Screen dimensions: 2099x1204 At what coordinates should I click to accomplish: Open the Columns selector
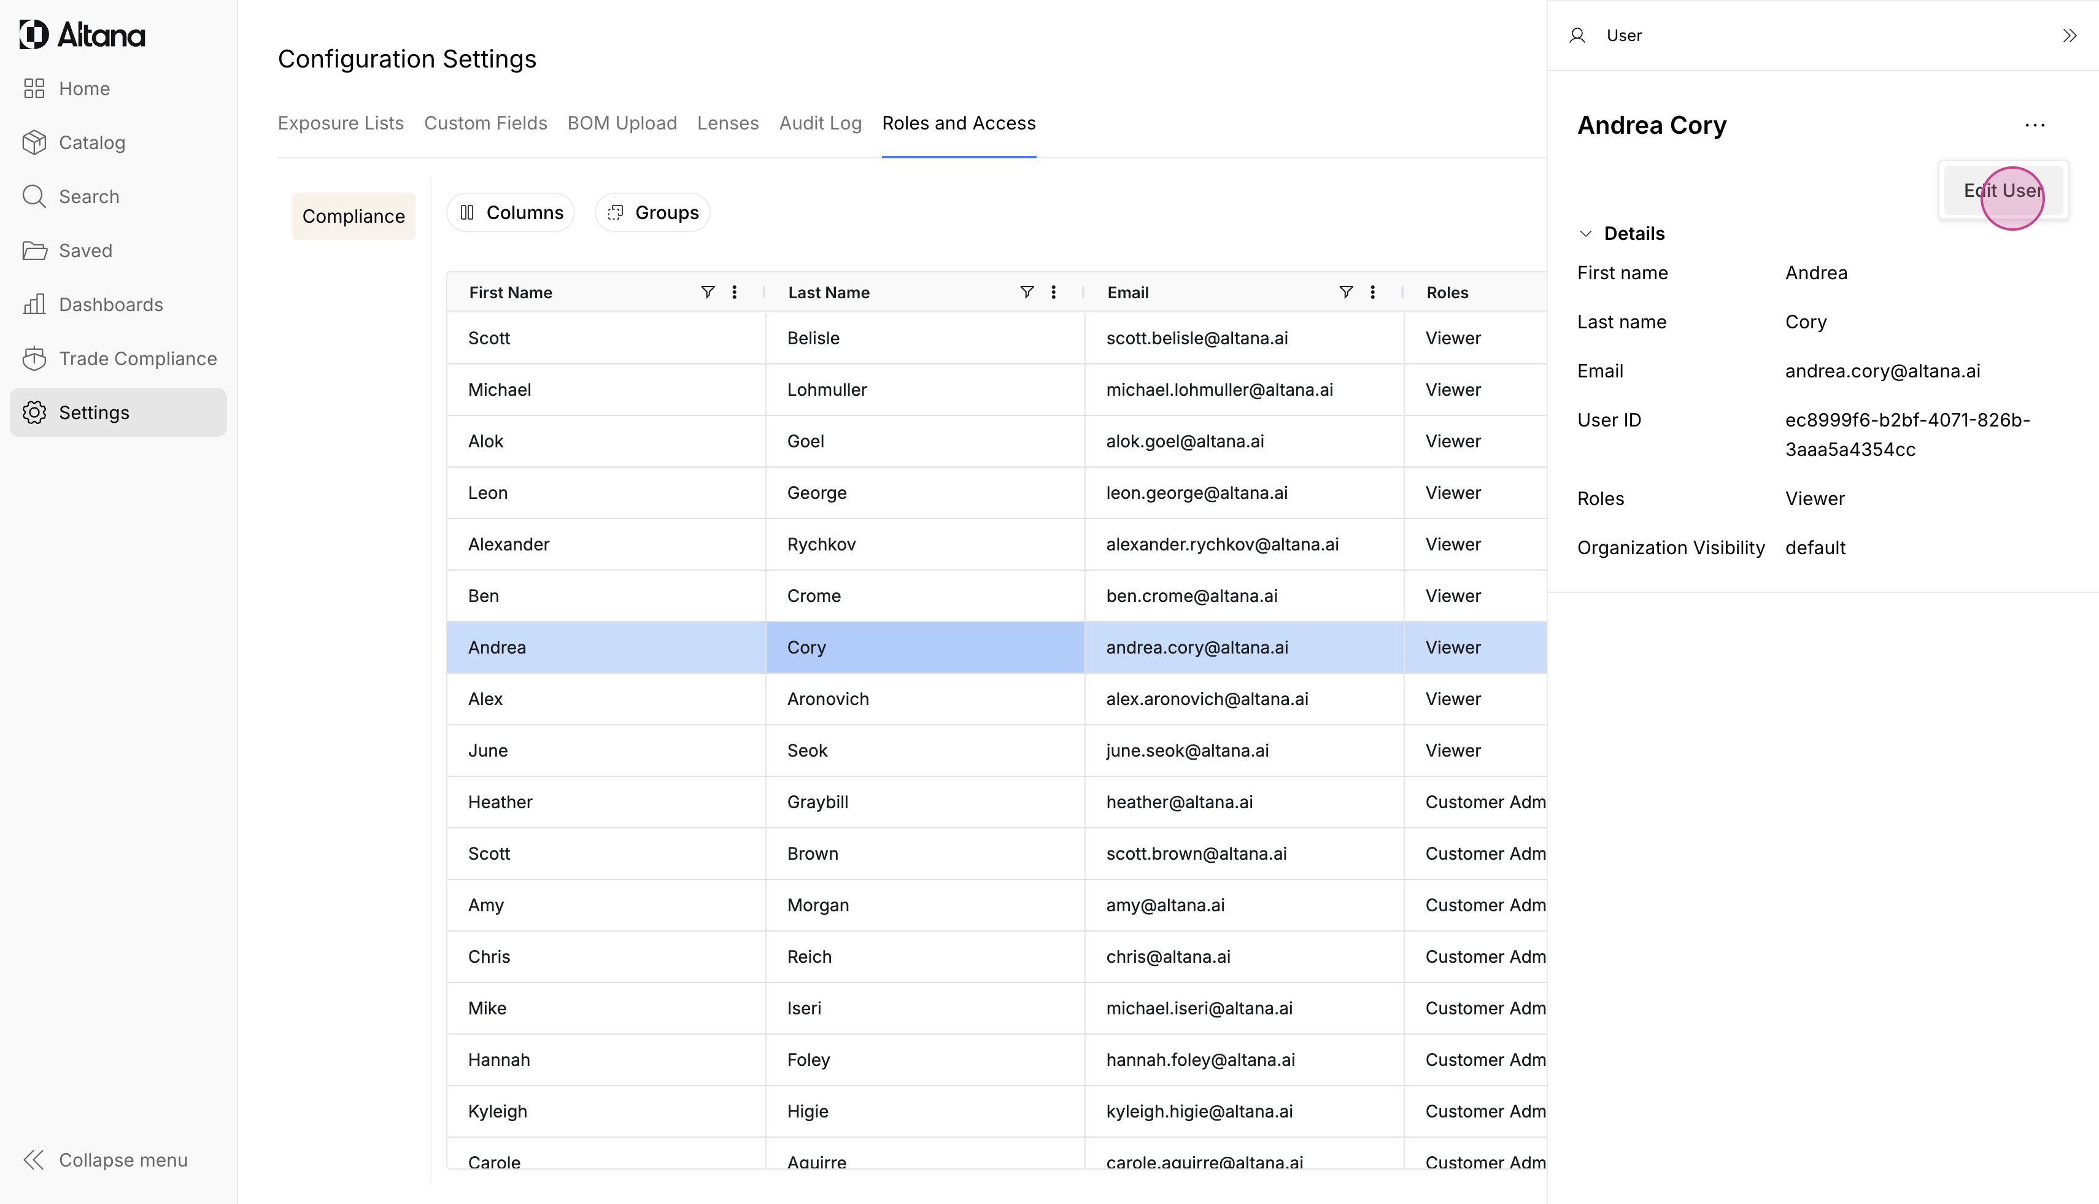[x=511, y=212]
